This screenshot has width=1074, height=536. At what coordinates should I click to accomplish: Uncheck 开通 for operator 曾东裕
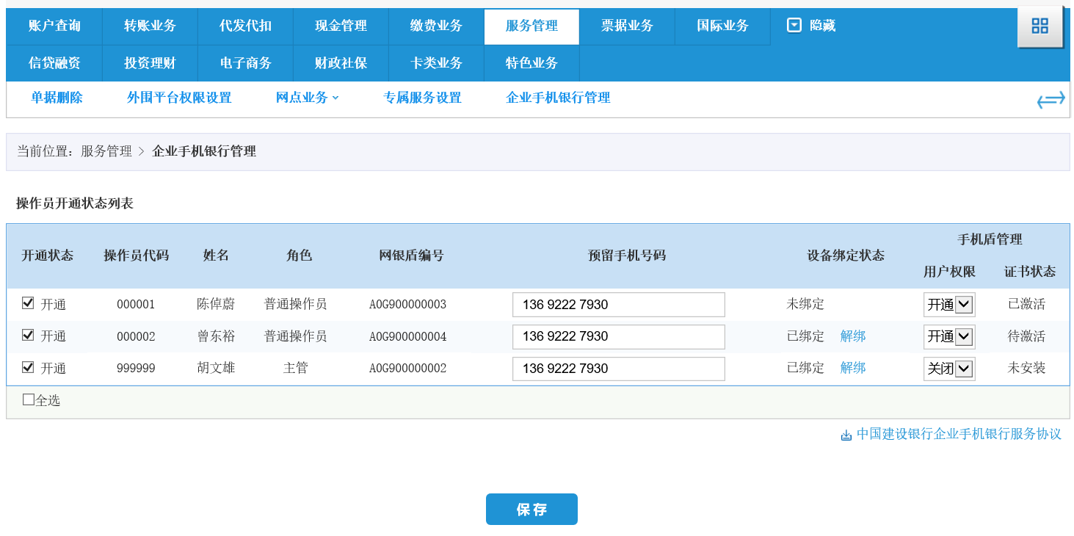click(x=28, y=336)
